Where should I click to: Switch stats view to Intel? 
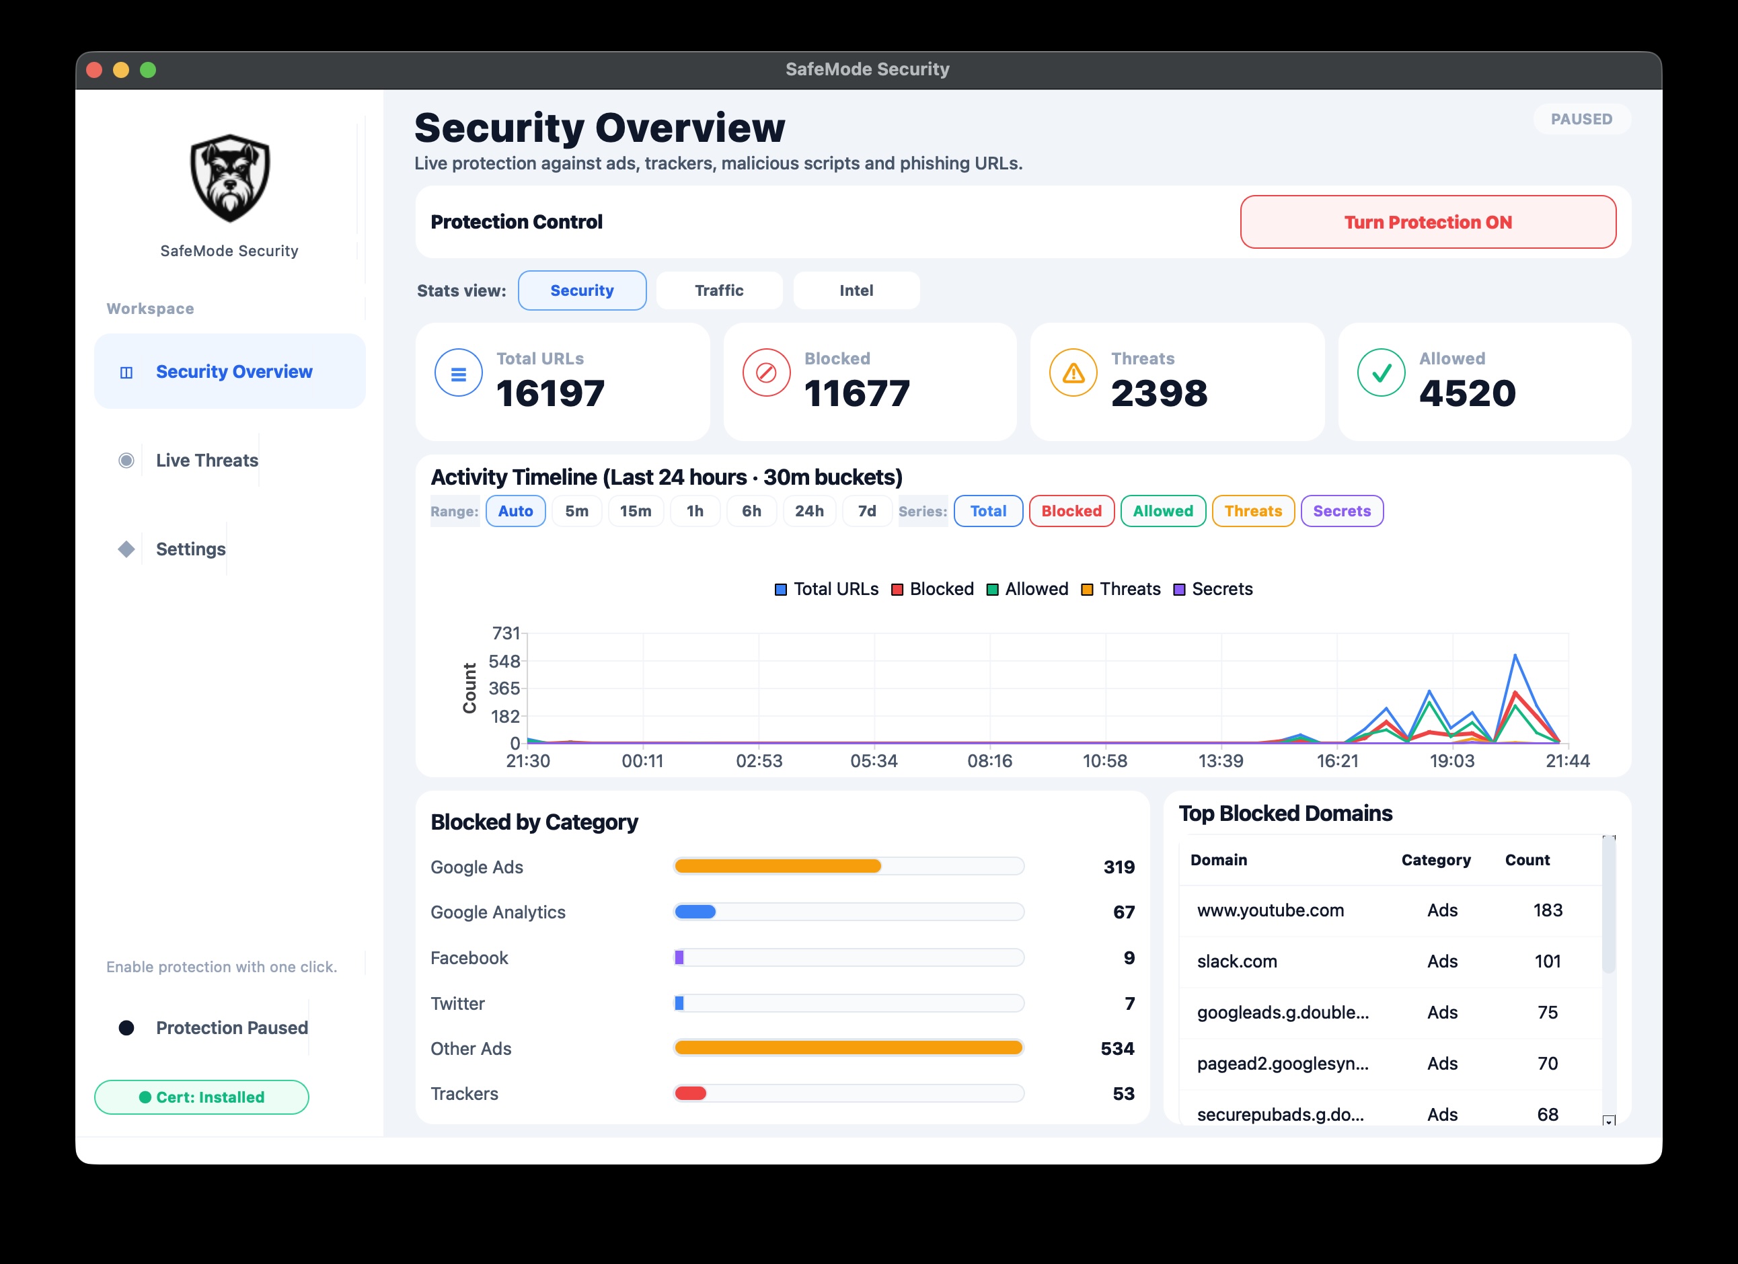(x=857, y=290)
